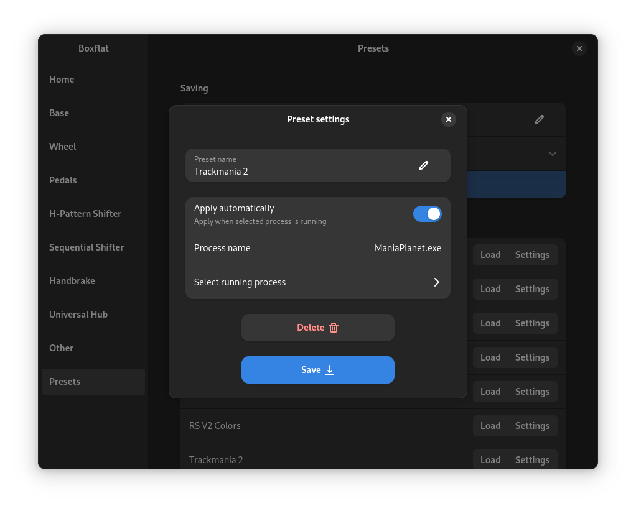Delete the Trackmania 2 preset
The image size is (636, 511).
[317, 328]
